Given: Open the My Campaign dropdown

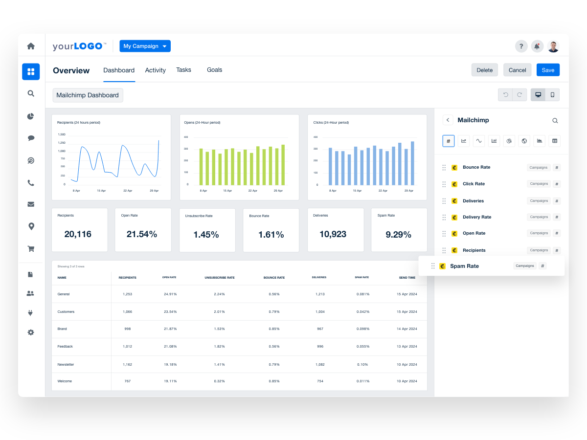Looking at the screenshot, I should coord(145,45).
